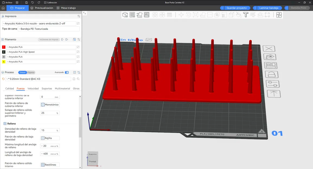Open the Calibración menu button
This screenshot has width=313, height=169.
click(50, 3)
